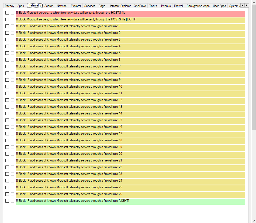Open the Background-Apps tab

tap(198, 6)
